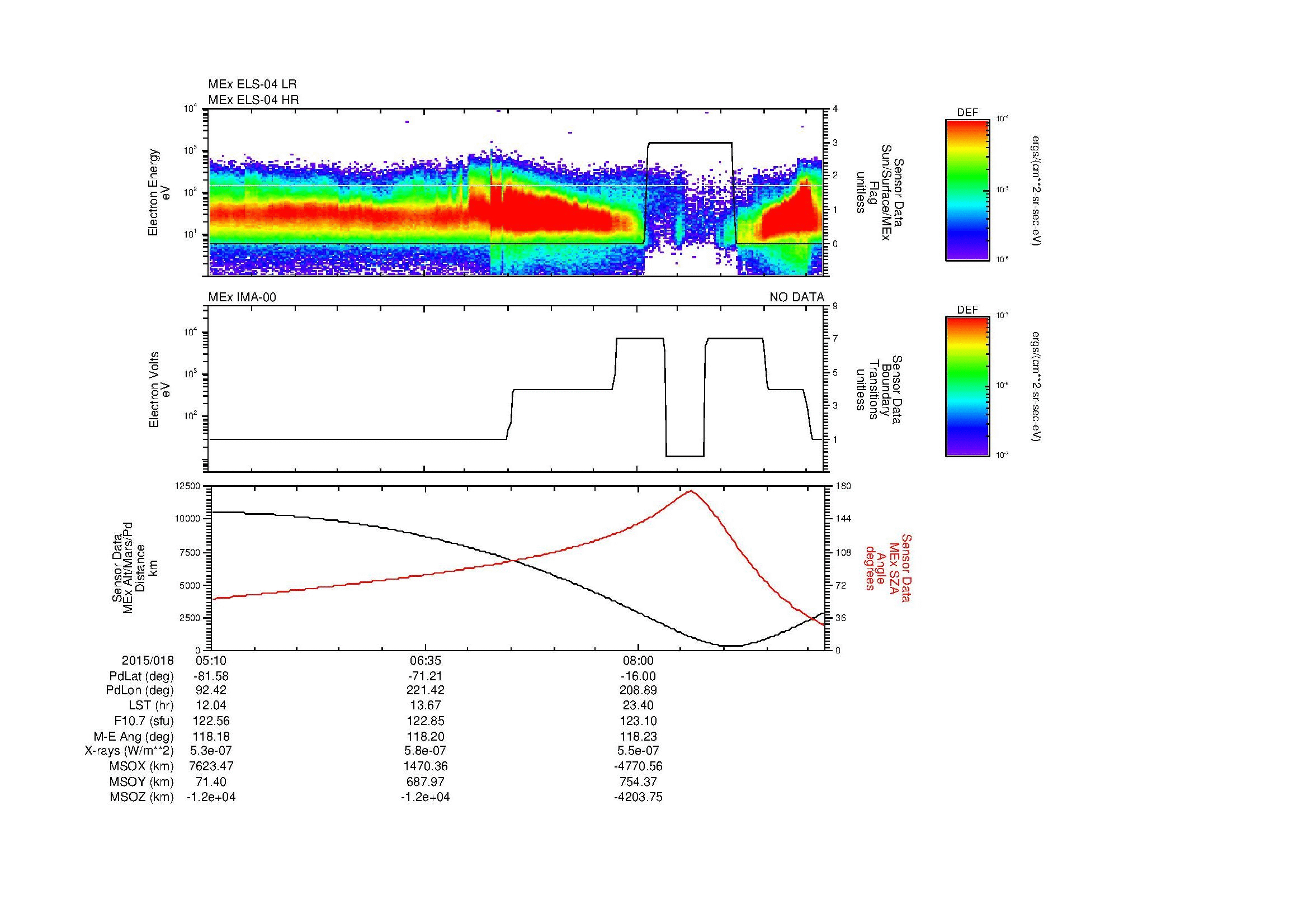Click the "NO DATA" notice
The image size is (1308, 924).
(796, 297)
